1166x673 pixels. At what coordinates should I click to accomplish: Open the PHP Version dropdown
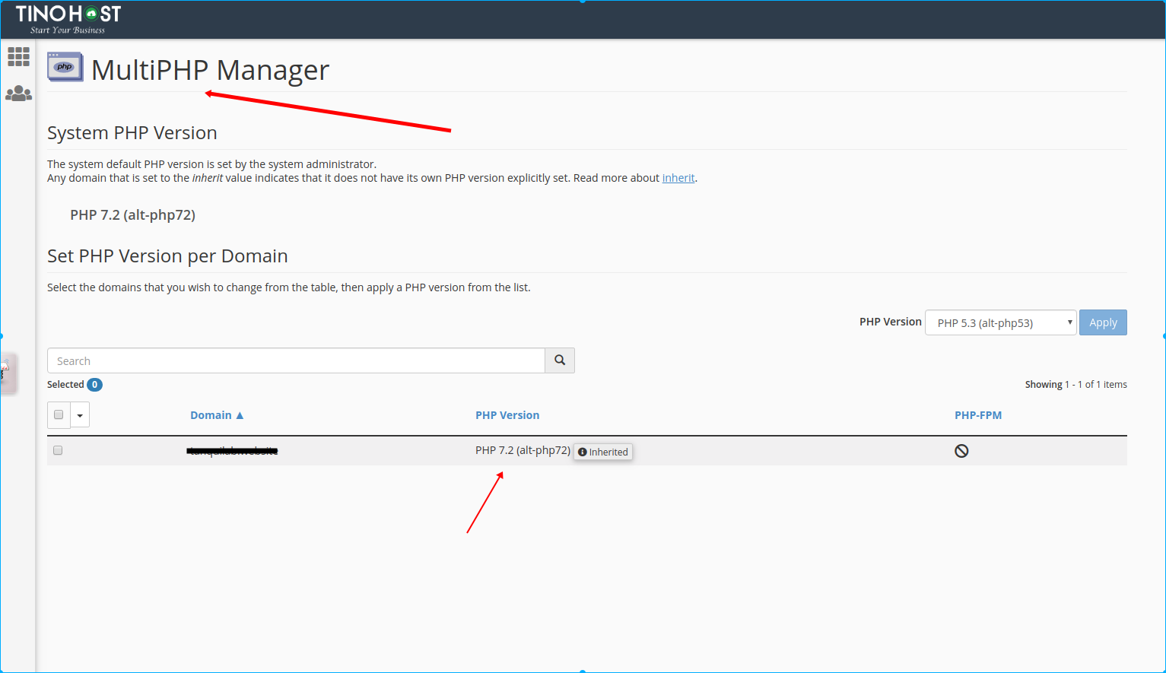pyautogui.click(x=1000, y=322)
